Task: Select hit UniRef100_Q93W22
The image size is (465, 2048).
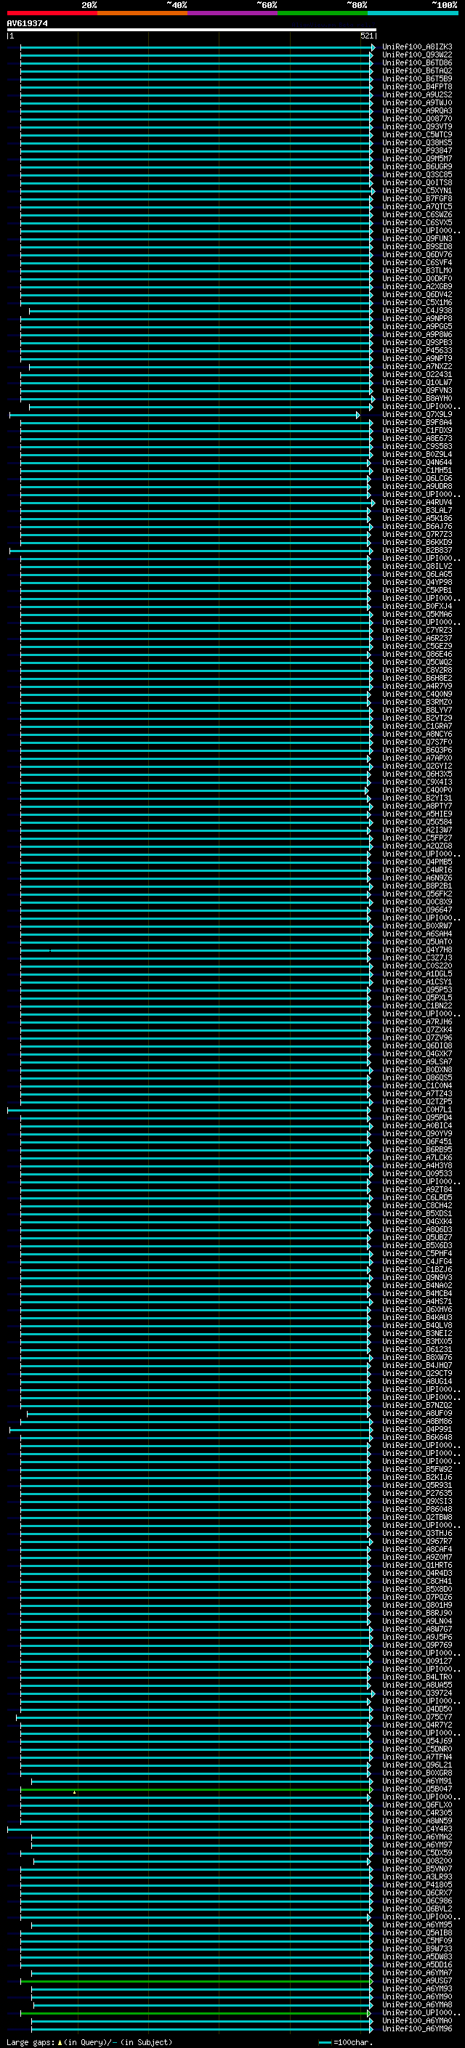Action: point(417,55)
